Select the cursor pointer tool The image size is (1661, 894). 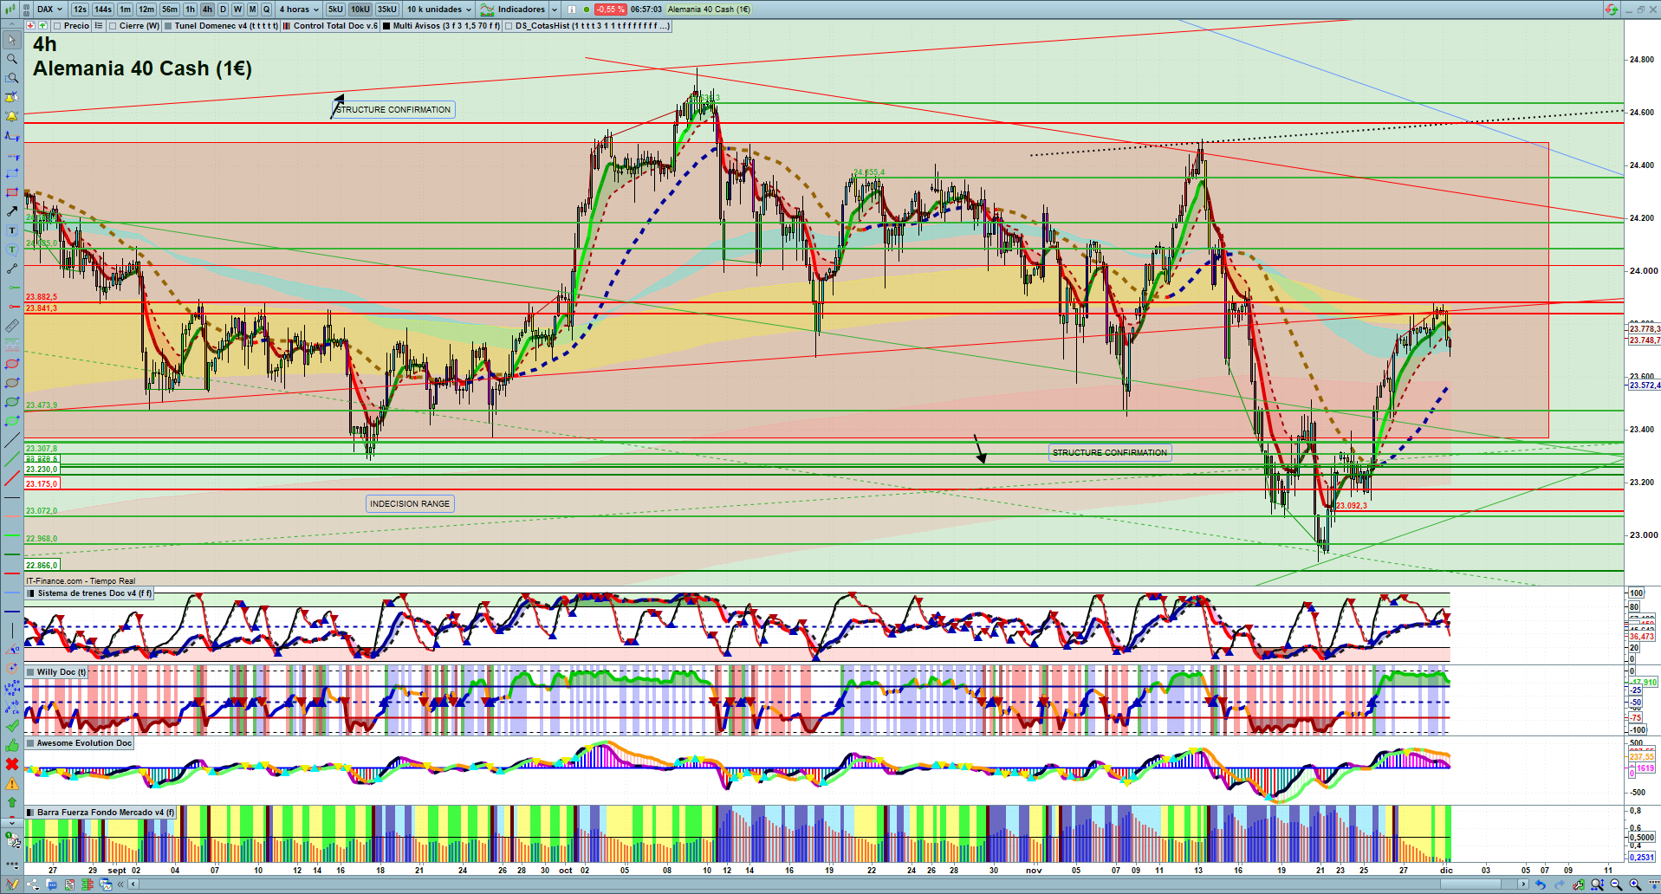12,40
